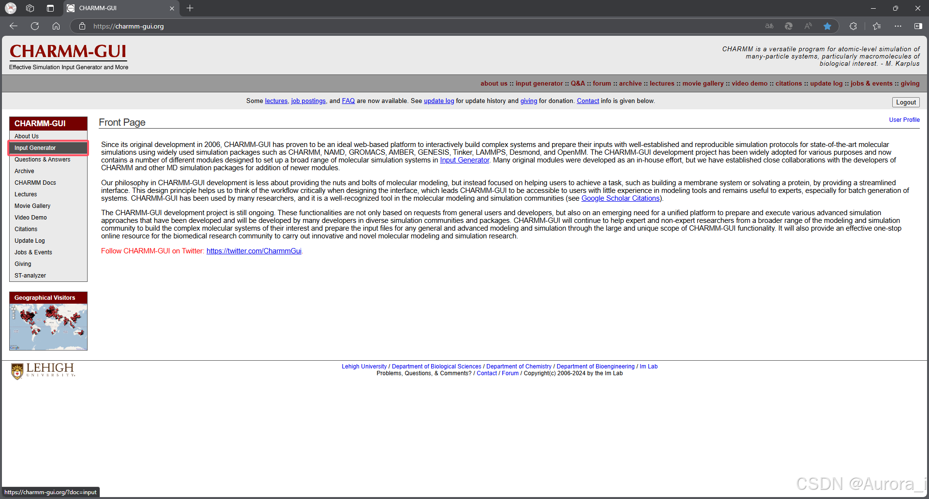
Task: Follow the 'FAQ' link in notice bar
Action: pyautogui.click(x=348, y=101)
